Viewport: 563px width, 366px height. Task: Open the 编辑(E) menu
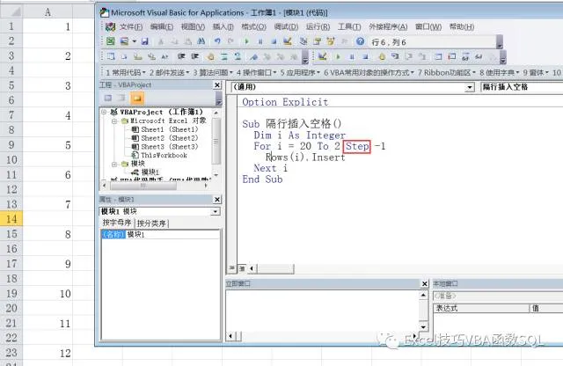(162, 27)
